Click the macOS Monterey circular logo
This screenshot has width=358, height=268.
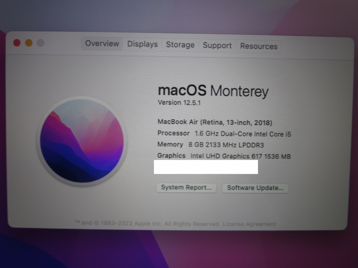(x=82, y=141)
